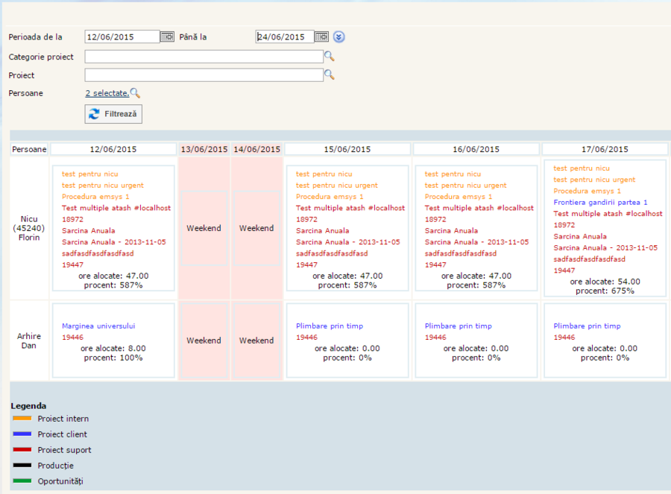Select the Categorie proiect text field
This screenshot has width=671, height=494.
[x=204, y=57]
